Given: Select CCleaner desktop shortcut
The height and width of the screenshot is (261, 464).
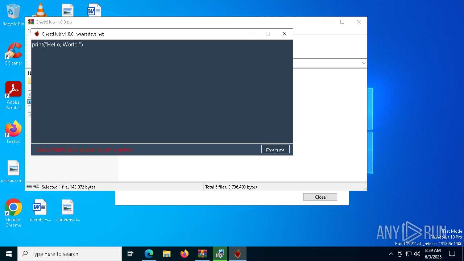Looking at the screenshot, I should 13,54.
